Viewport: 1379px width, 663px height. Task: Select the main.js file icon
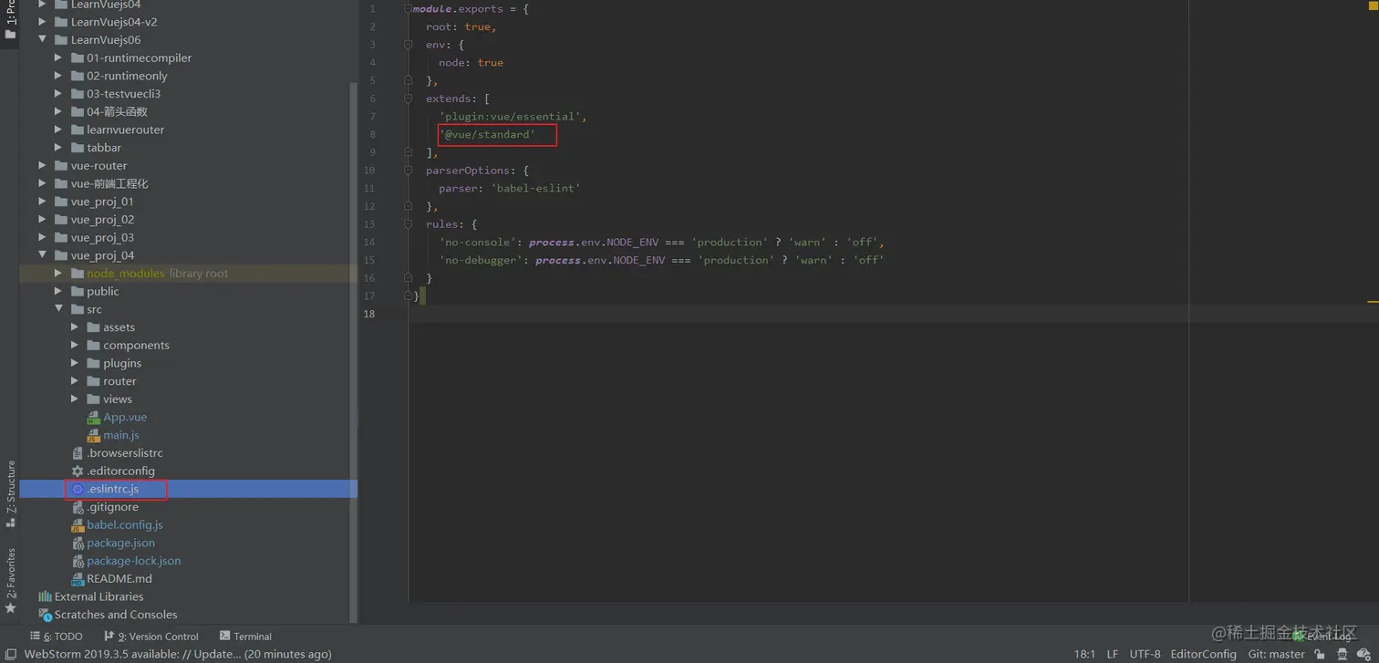pyautogui.click(x=94, y=435)
